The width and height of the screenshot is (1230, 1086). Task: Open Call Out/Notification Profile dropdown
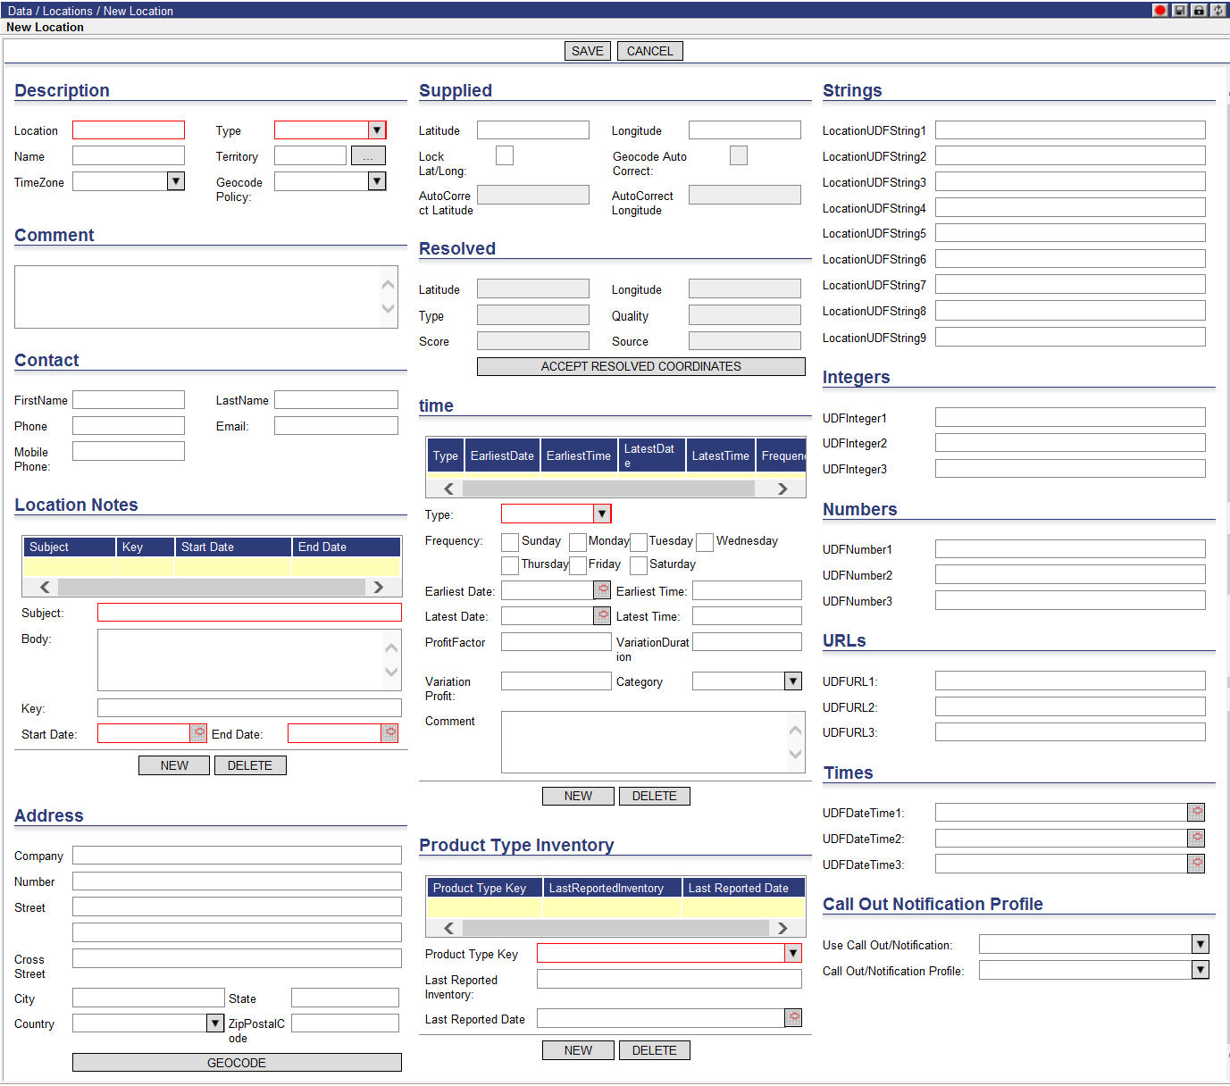[1201, 970]
